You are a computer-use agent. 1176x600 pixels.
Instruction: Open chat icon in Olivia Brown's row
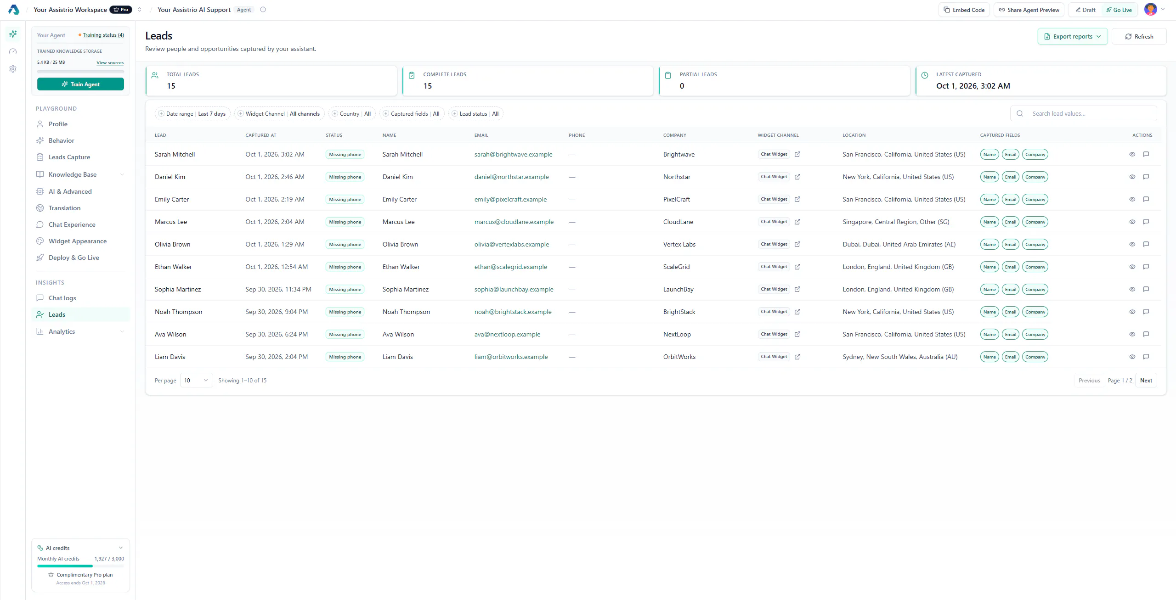click(x=1146, y=244)
